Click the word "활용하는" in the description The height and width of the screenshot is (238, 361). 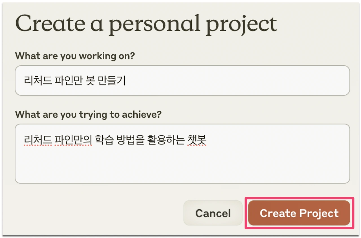point(166,140)
